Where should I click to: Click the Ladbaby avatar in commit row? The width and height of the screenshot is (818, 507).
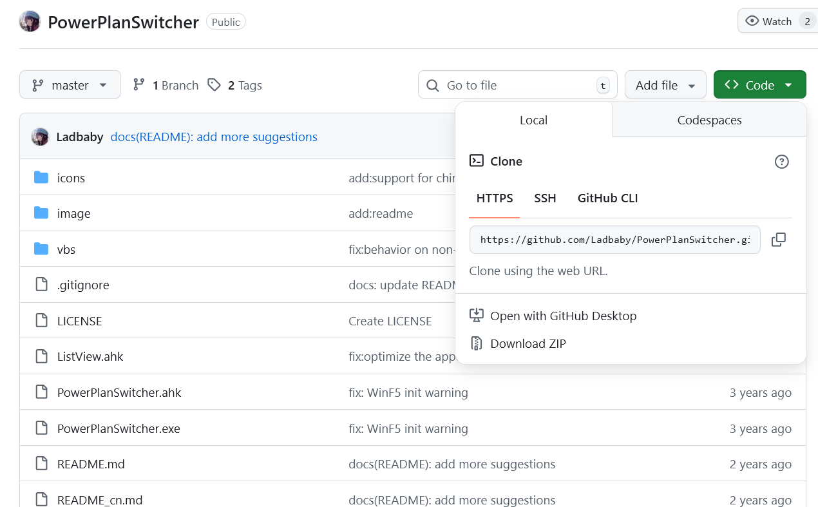40,137
